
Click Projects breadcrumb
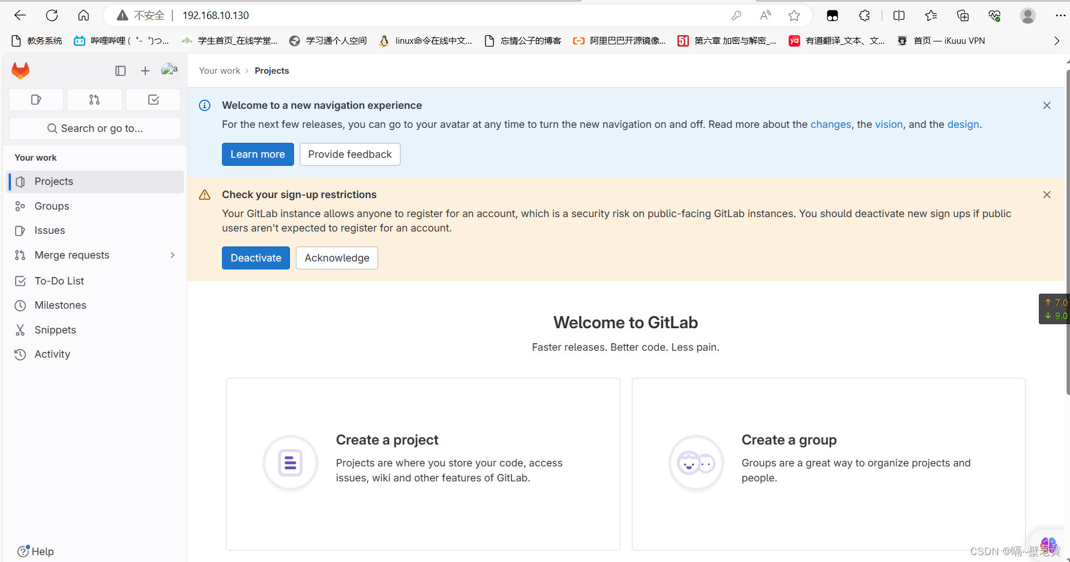272,71
